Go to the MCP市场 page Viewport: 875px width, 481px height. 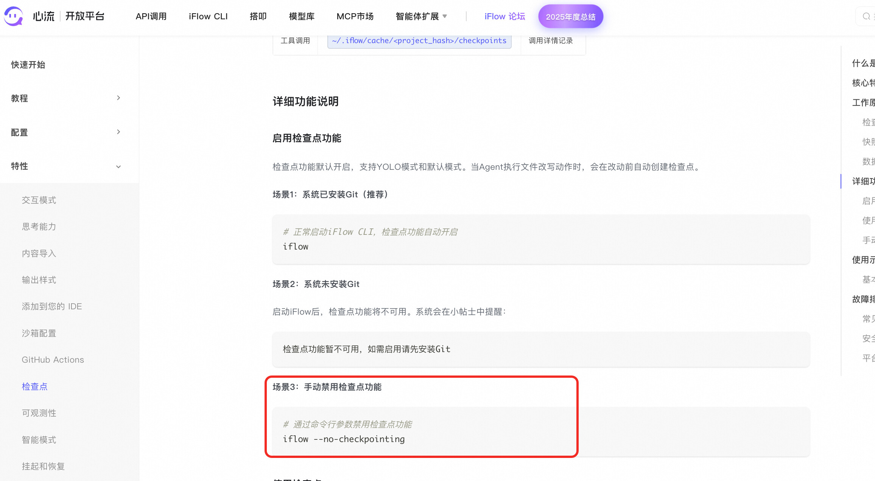tap(355, 16)
